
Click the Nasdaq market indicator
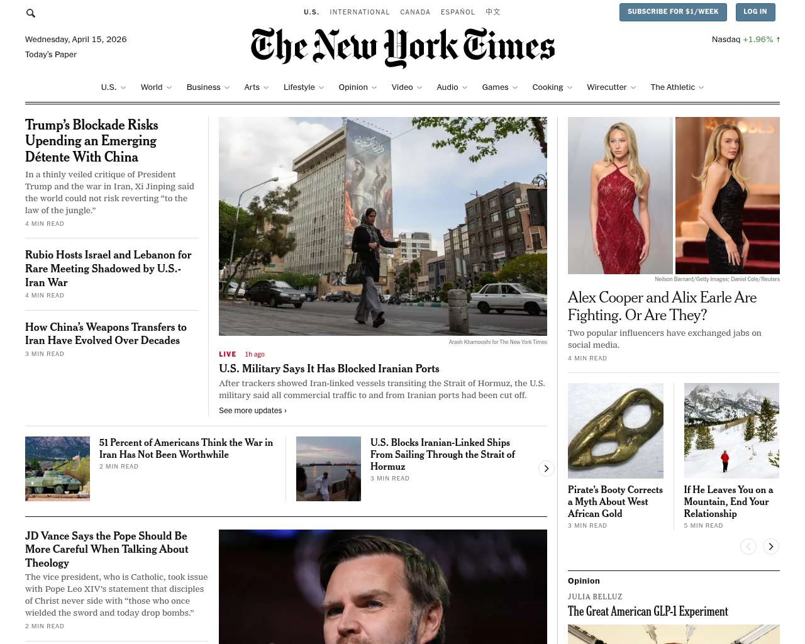(x=746, y=39)
